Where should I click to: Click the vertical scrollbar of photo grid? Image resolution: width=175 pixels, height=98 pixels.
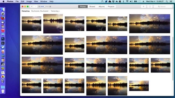(x=173, y=59)
